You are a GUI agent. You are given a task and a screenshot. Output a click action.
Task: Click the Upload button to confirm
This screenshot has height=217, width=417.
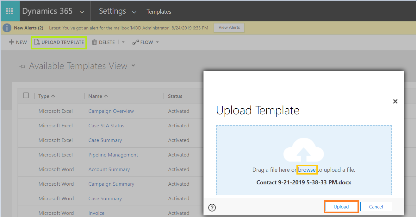tap(341, 206)
